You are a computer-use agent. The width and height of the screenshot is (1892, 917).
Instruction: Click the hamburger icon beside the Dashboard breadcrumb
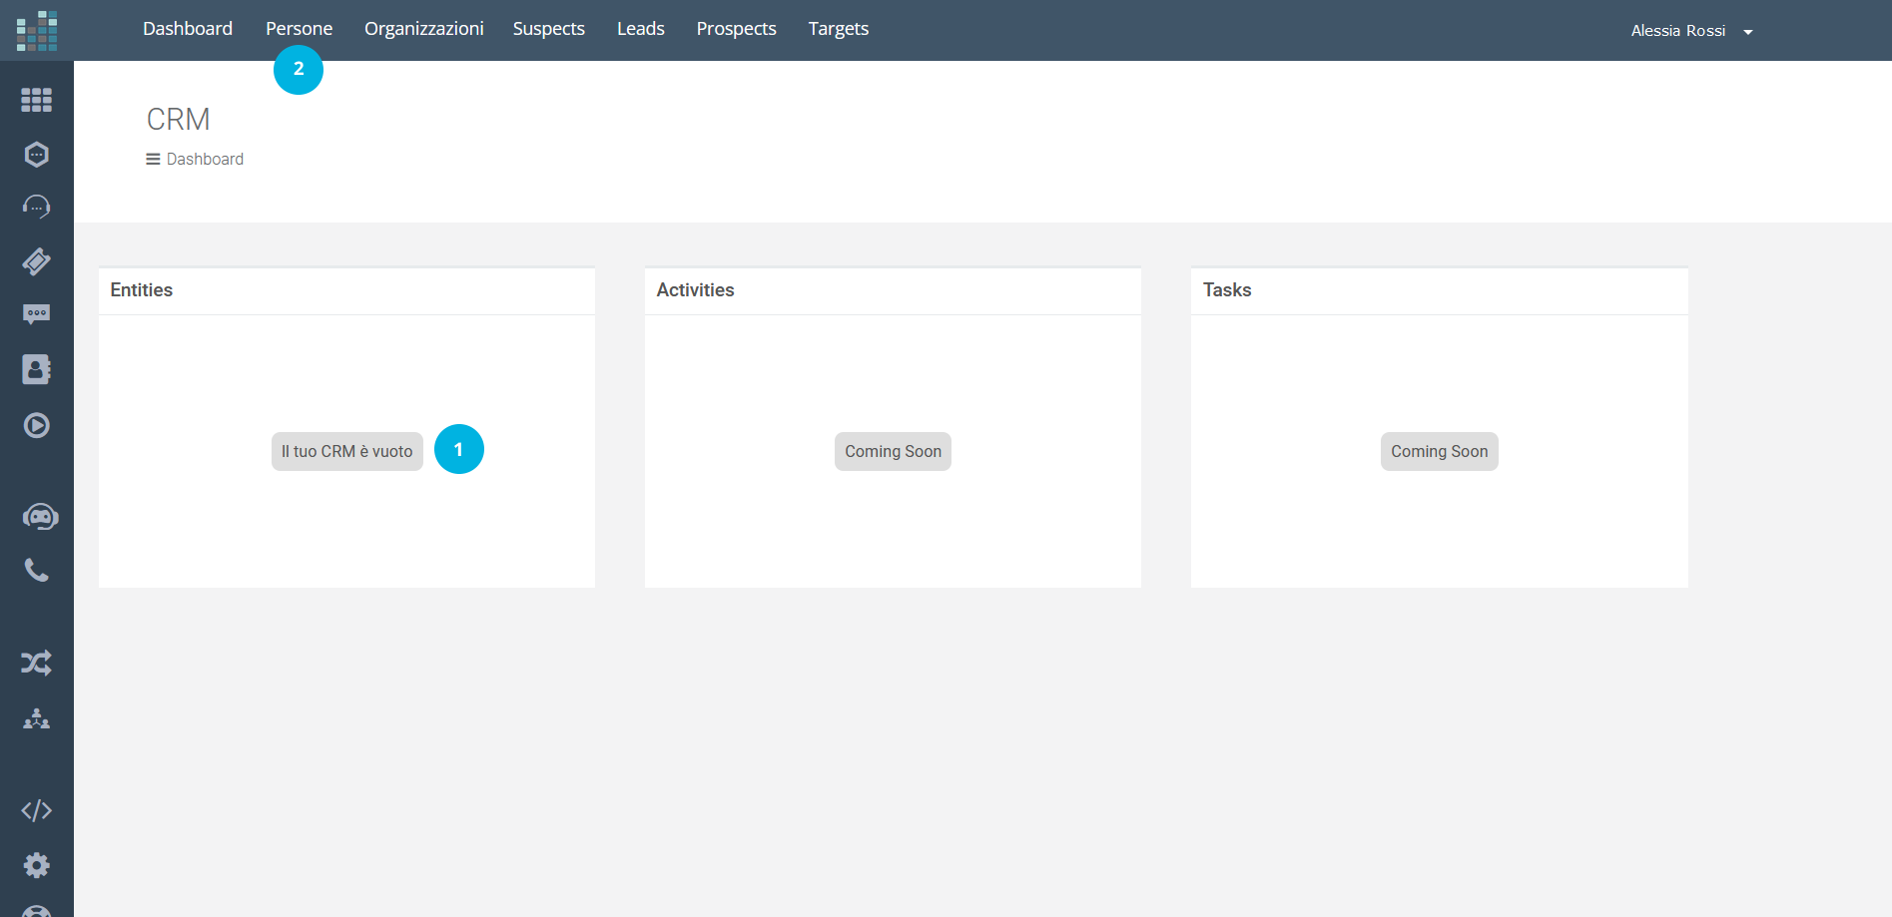point(153,159)
